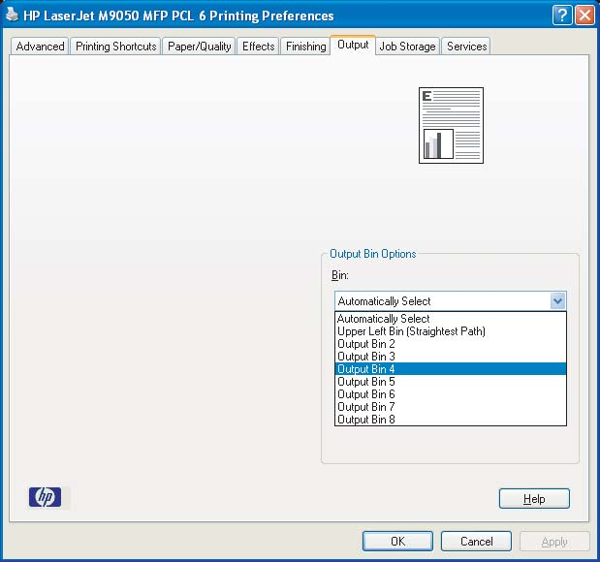Switch to the Advanced tab
Image resolution: width=600 pixels, height=562 pixels.
tap(40, 47)
